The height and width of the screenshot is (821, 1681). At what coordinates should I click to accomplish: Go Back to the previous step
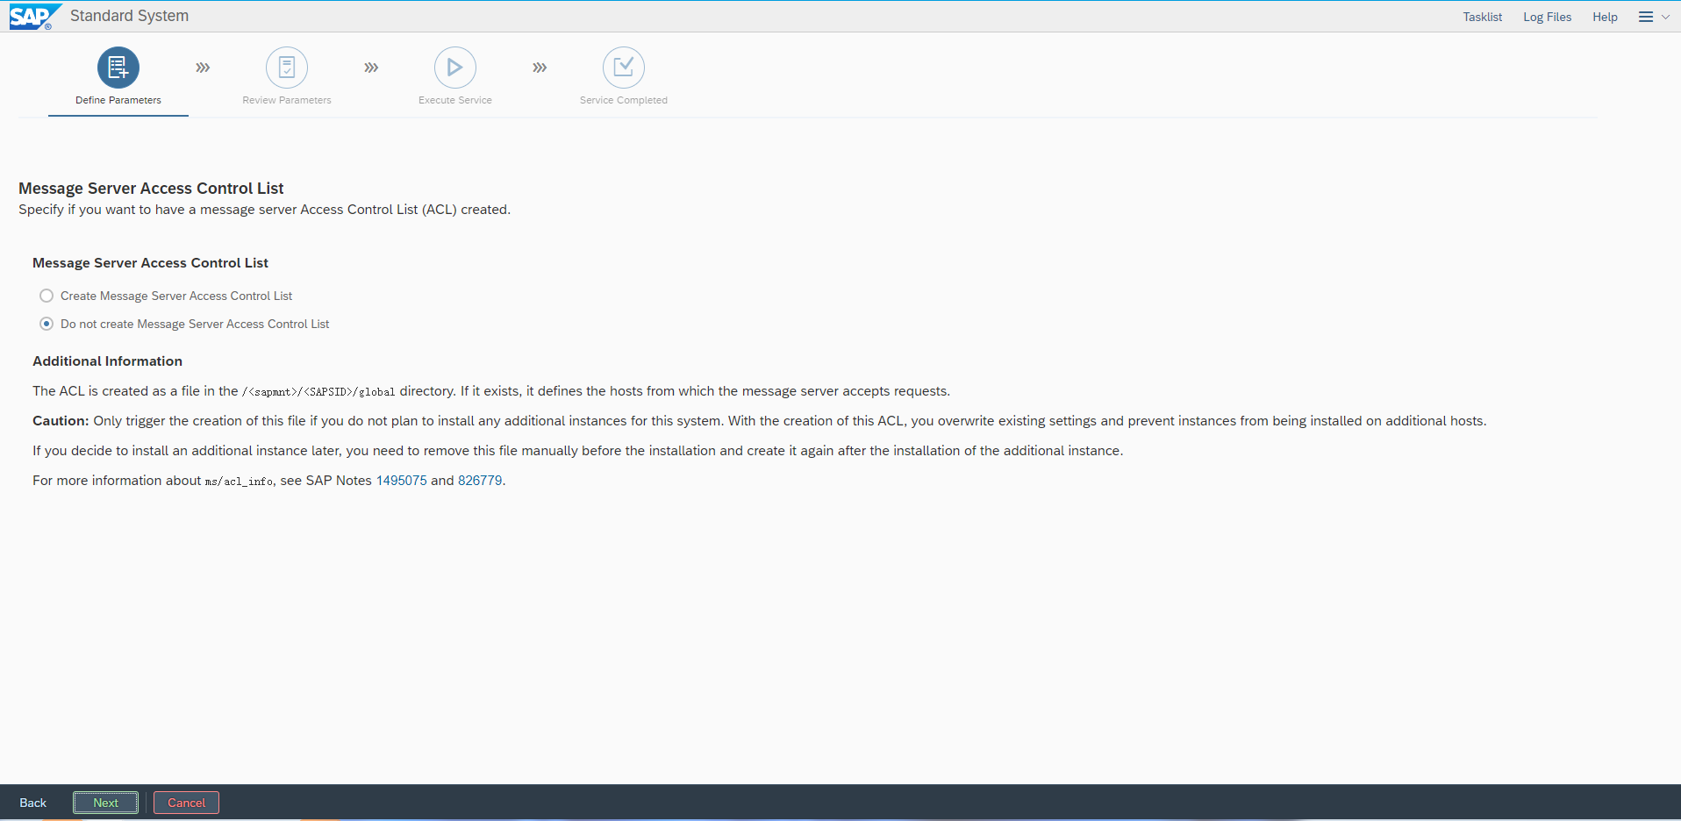click(33, 803)
